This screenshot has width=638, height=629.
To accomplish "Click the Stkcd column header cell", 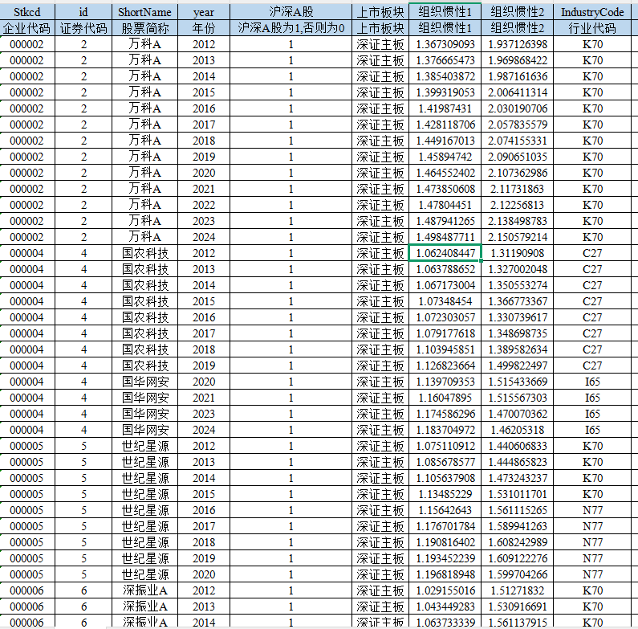I will click(27, 12).
